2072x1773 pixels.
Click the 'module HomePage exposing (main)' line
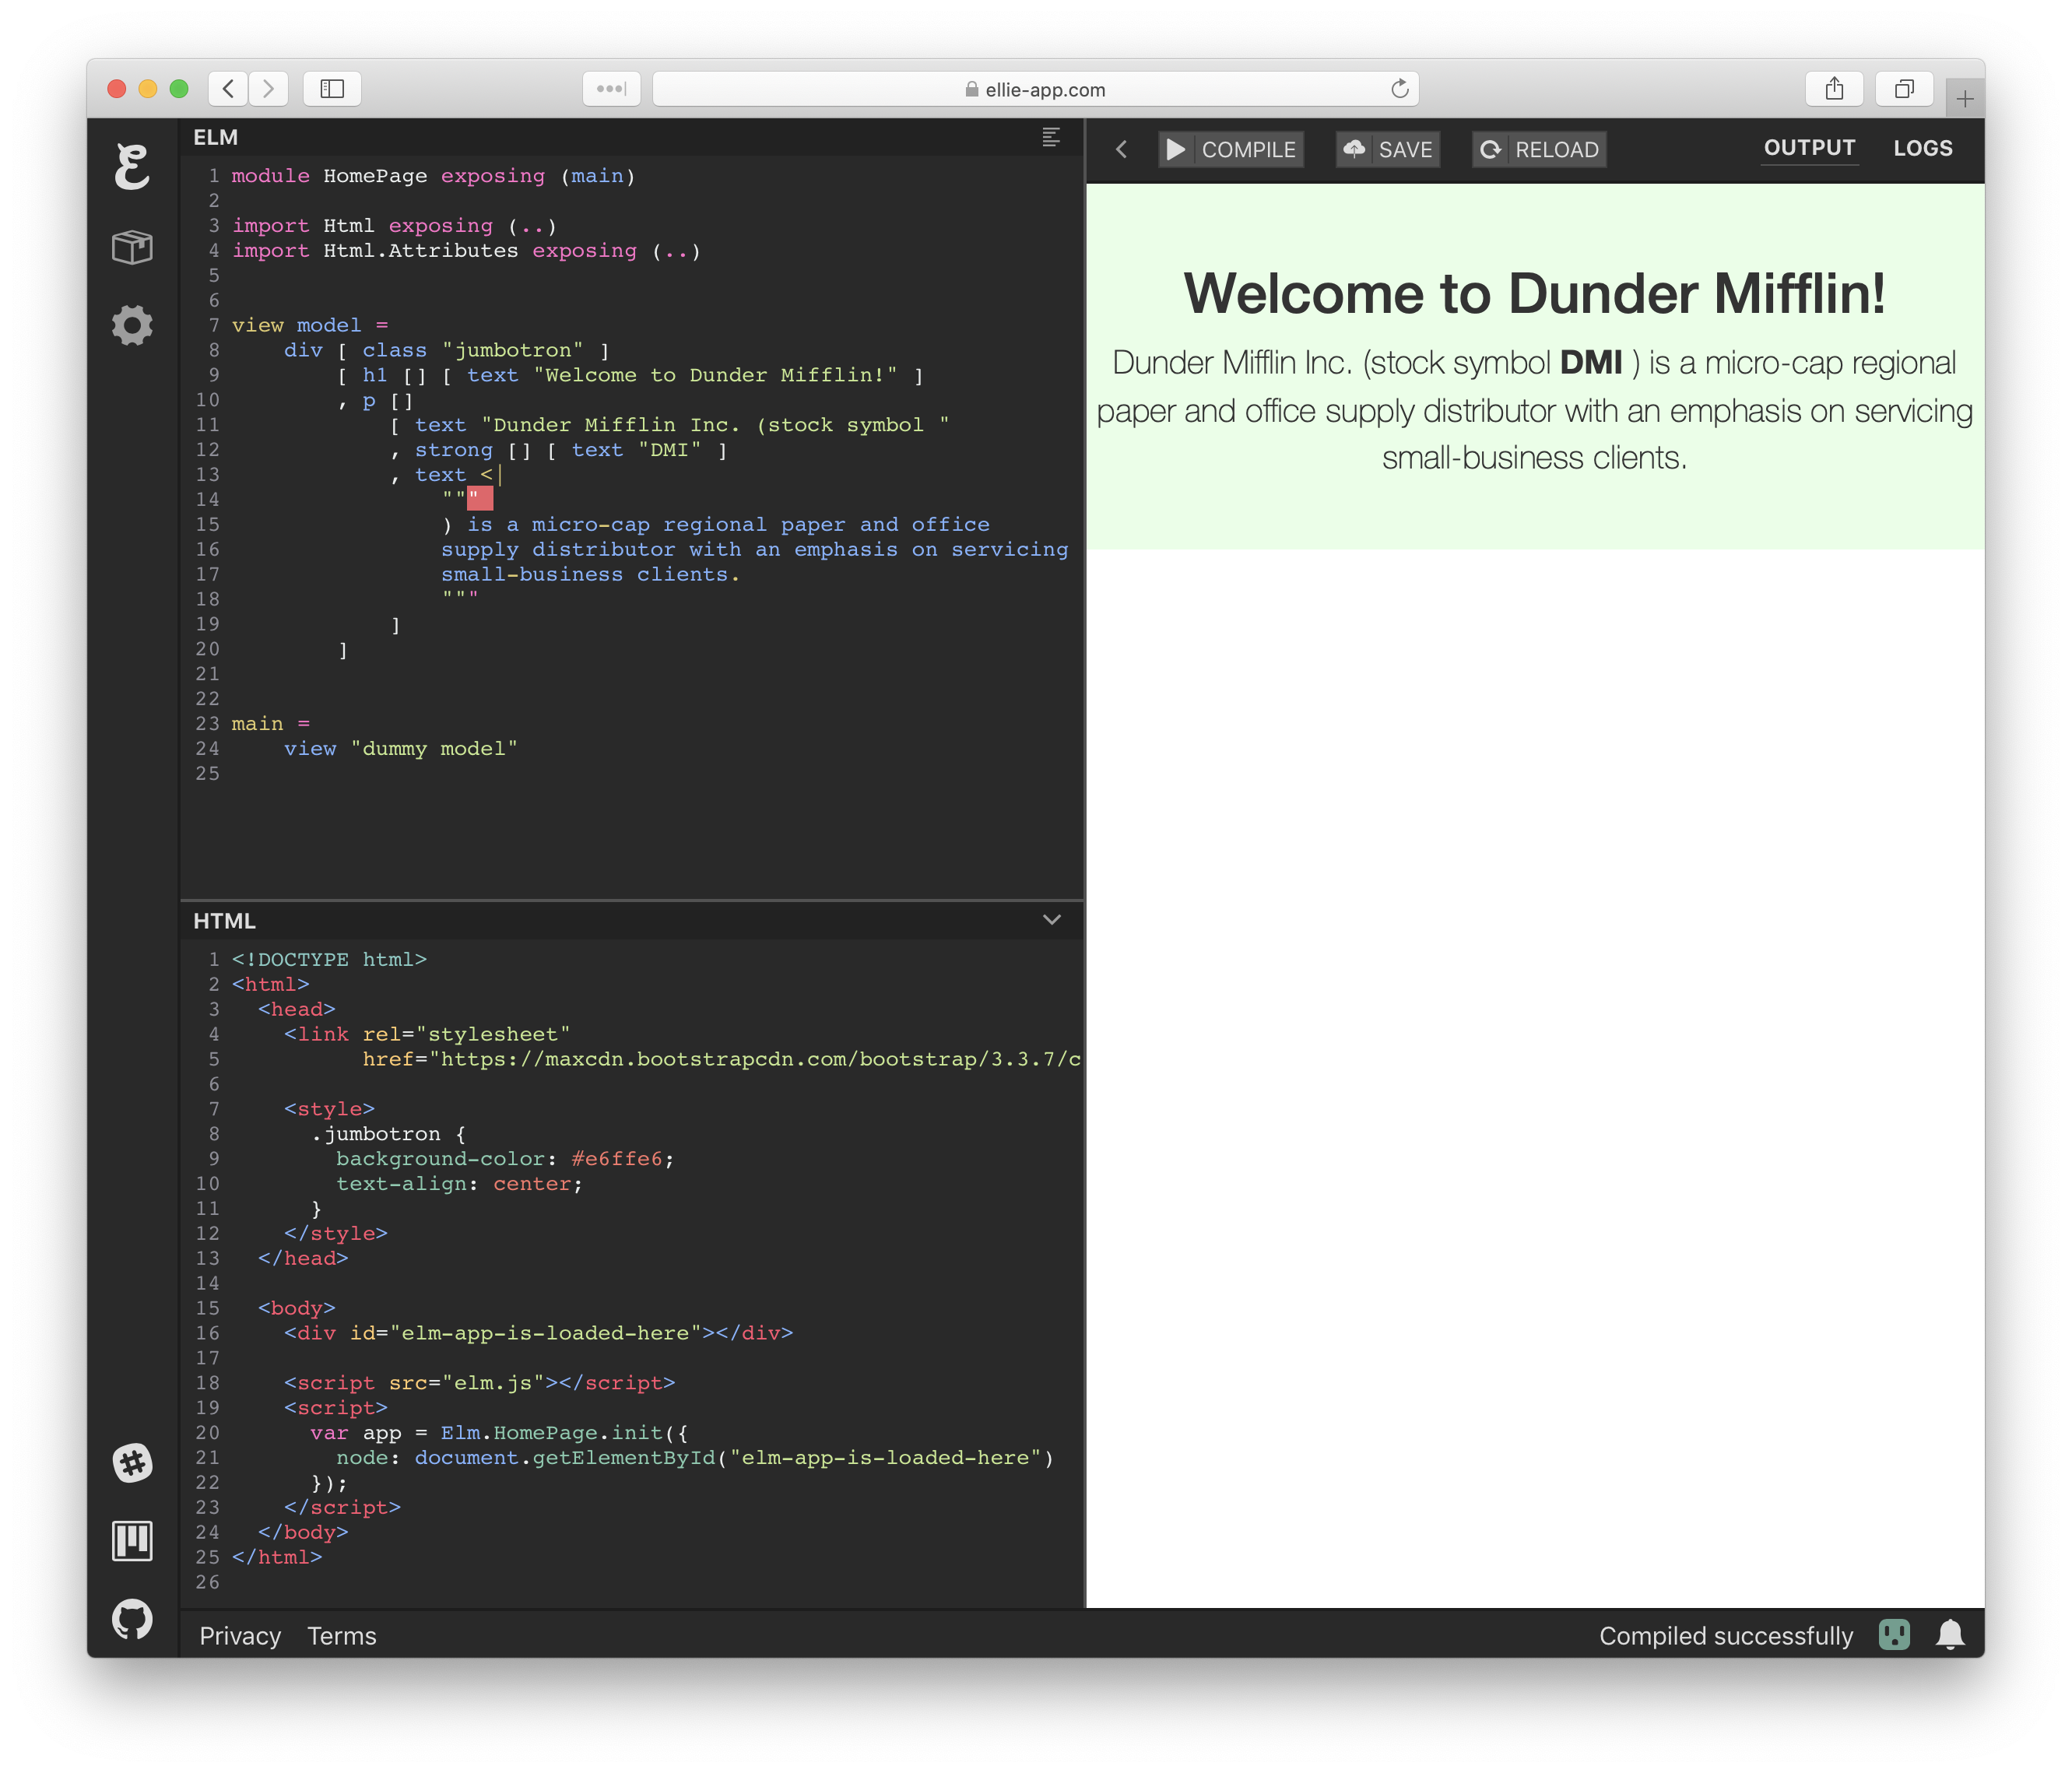tap(433, 176)
